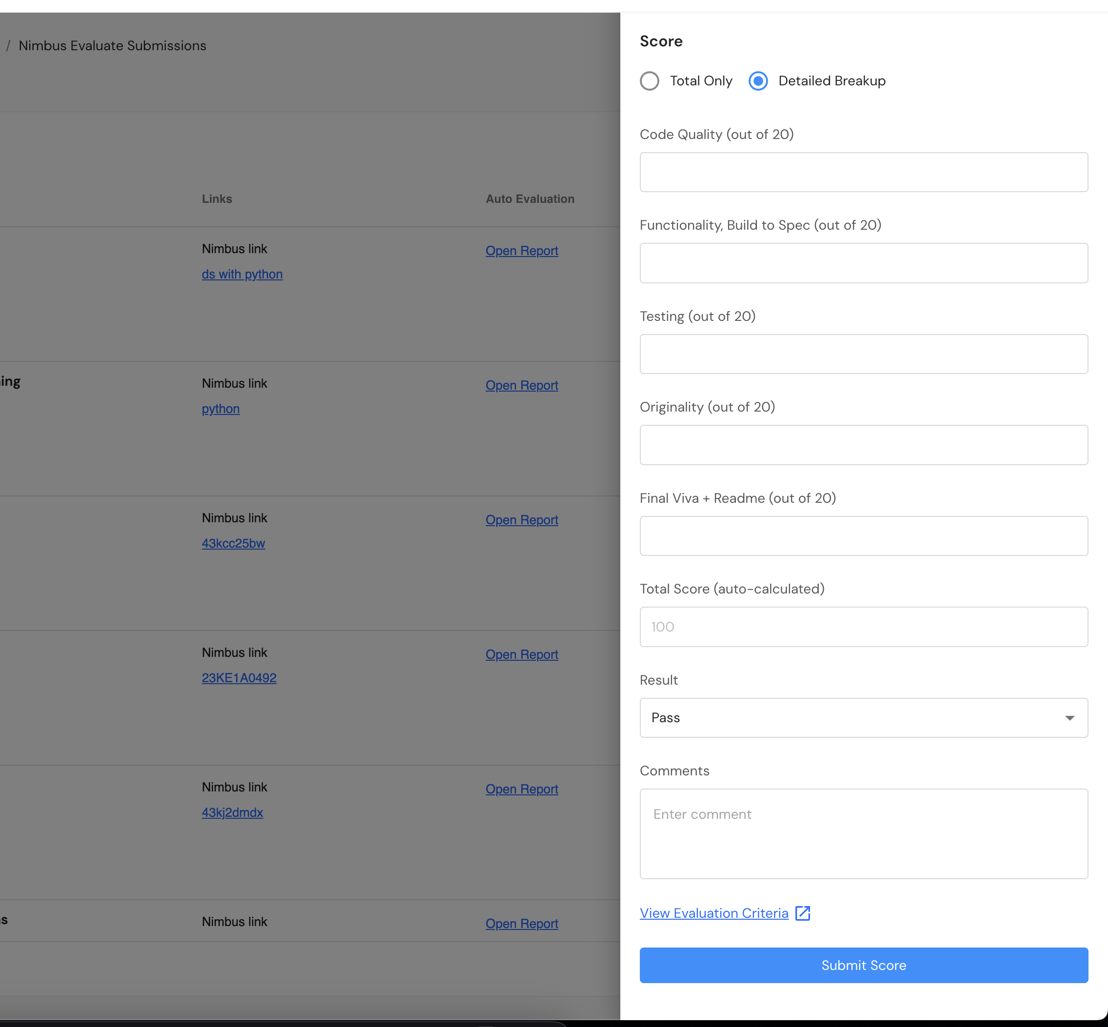Click the Comments text area
The width and height of the screenshot is (1108, 1027).
pos(864,833)
